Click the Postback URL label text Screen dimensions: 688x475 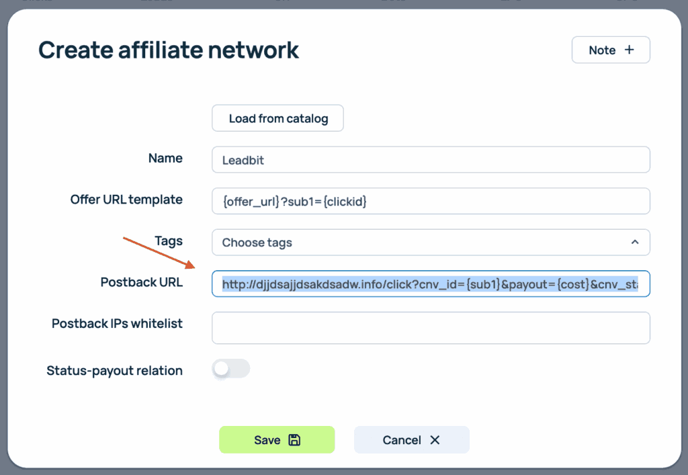click(x=141, y=282)
